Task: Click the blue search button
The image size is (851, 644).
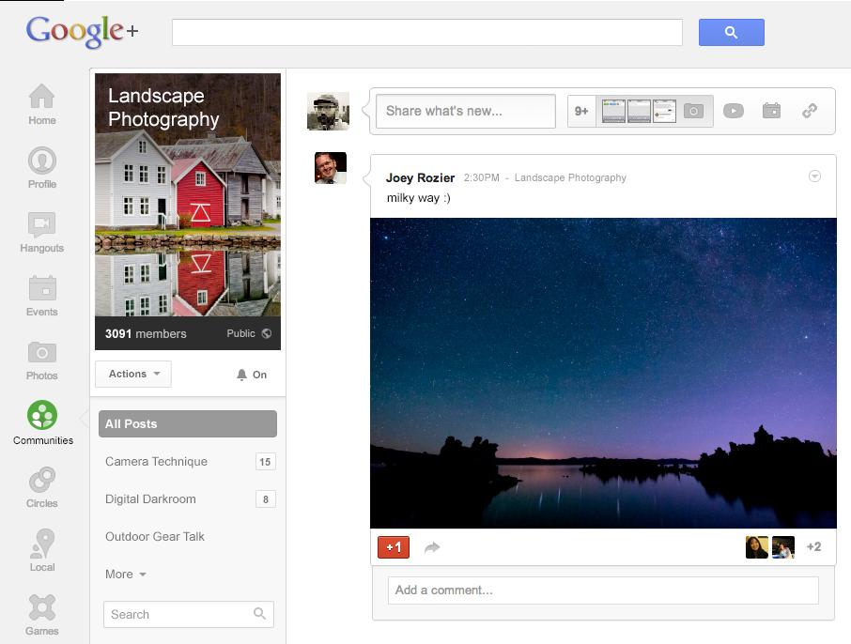Action: (x=731, y=32)
